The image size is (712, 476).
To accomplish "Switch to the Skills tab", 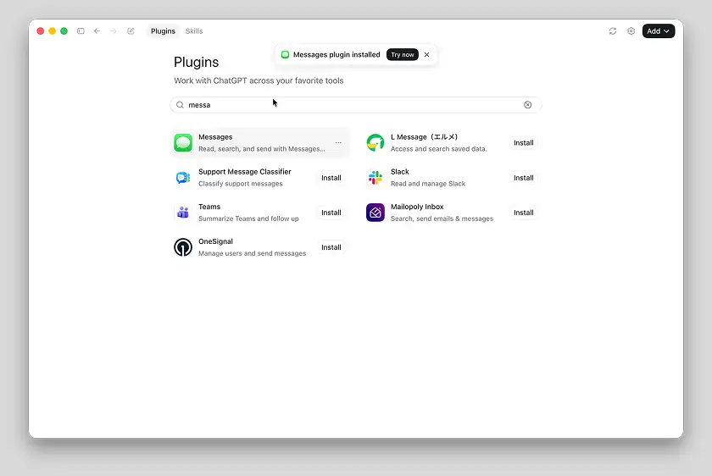I will (194, 30).
